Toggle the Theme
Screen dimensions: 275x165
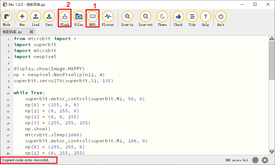[x=162, y=18]
